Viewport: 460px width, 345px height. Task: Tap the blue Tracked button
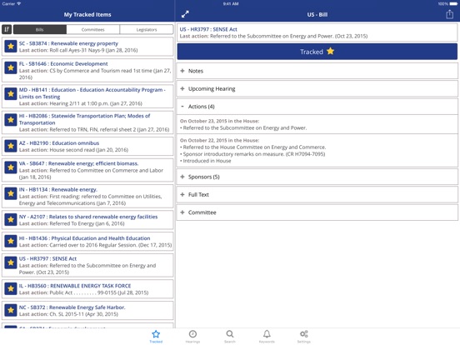[x=317, y=52]
